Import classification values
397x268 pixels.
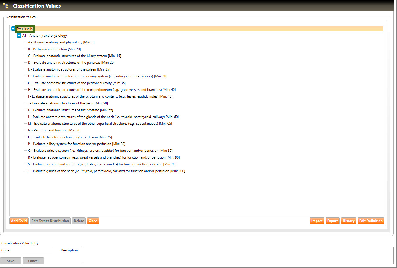tap(317, 221)
